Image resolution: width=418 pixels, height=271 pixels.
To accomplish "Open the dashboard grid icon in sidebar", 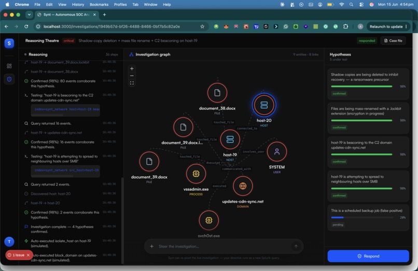I will (x=9, y=66).
